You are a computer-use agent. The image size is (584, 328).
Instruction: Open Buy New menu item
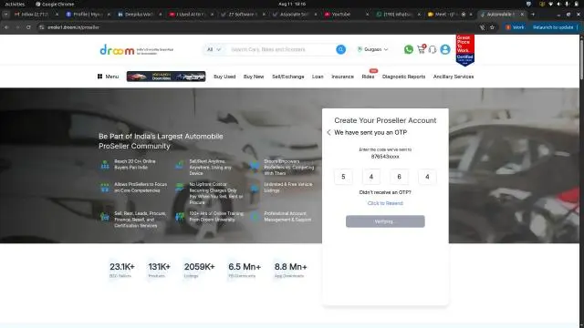tap(254, 77)
